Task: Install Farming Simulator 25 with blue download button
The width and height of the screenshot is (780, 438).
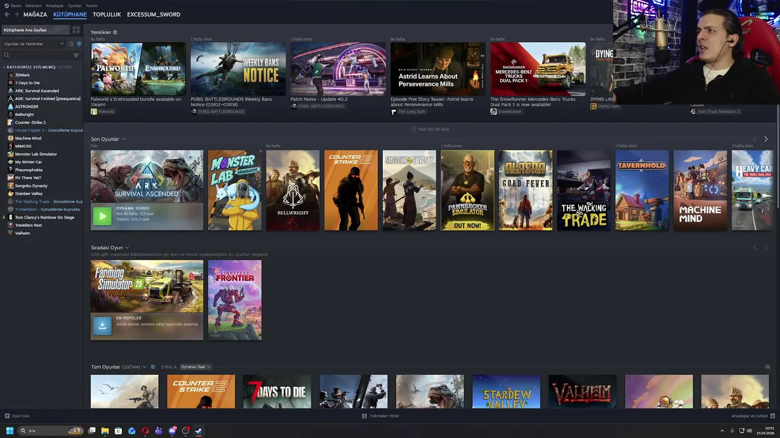Action: pyautogui.click(x=102, y=325)
